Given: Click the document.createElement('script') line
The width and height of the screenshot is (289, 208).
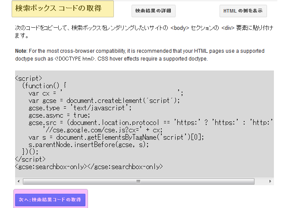Looking at the screenshot, I should pos(104,101).
